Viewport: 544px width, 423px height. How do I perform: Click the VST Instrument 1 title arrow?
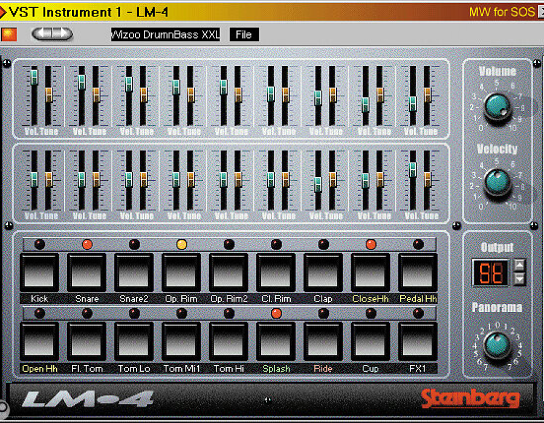tap(4, 12)
